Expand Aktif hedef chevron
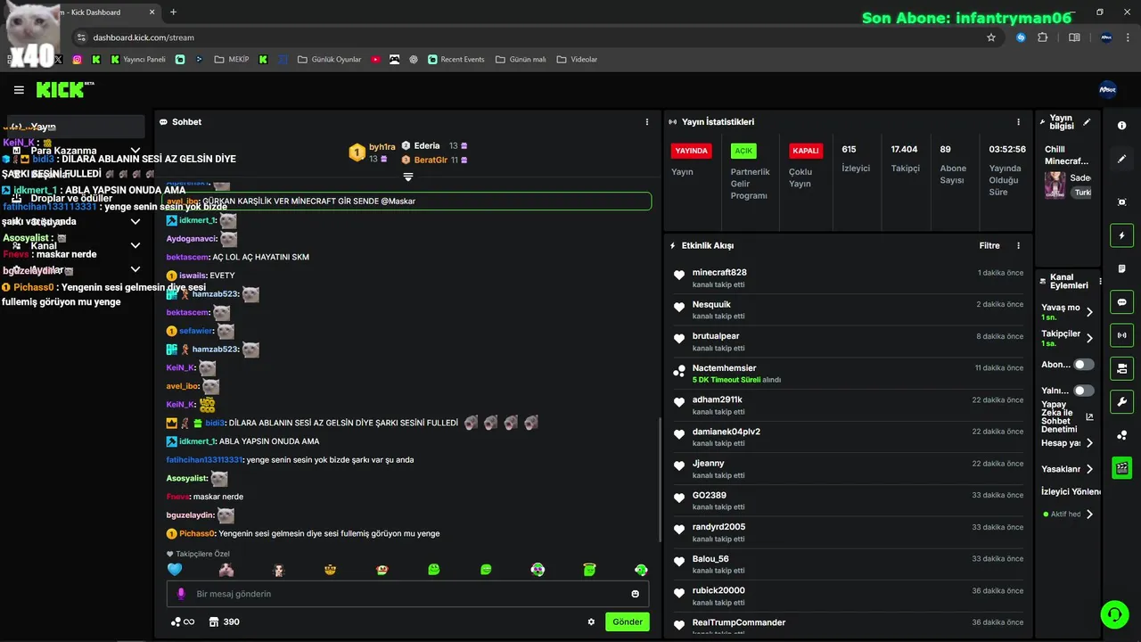The width and height of the screenshot is (1141, 642). click(1089, 514)
